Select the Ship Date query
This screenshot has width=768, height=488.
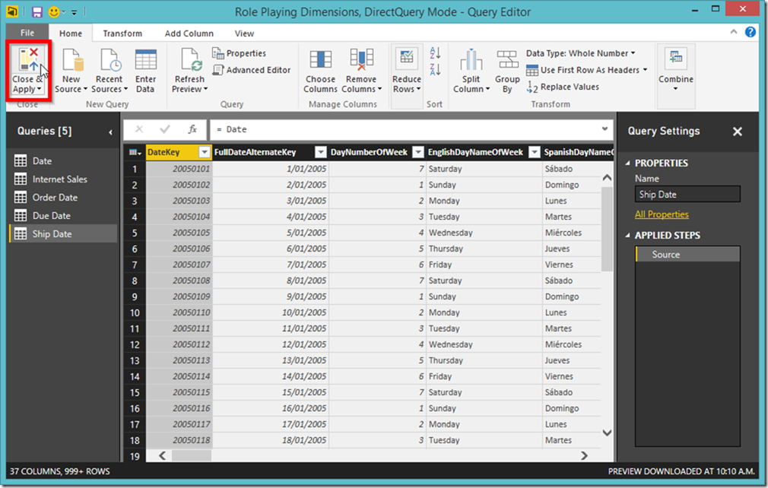(x=63, y=233)
